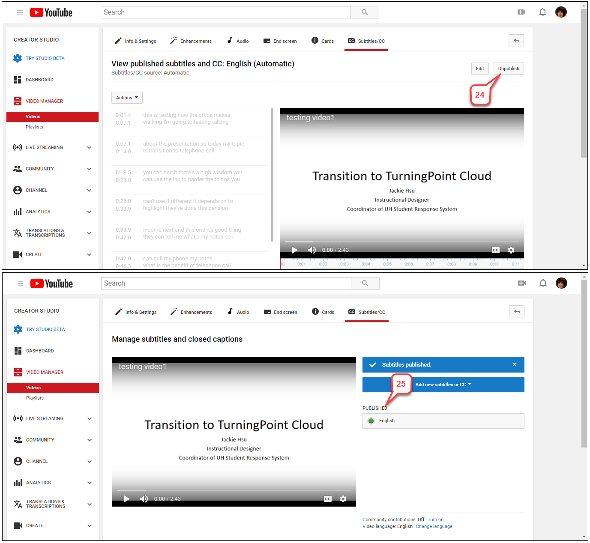The image size is (590, 543).
Task: Seek on the lower player's progress bar
Action: tap(234, 491)
